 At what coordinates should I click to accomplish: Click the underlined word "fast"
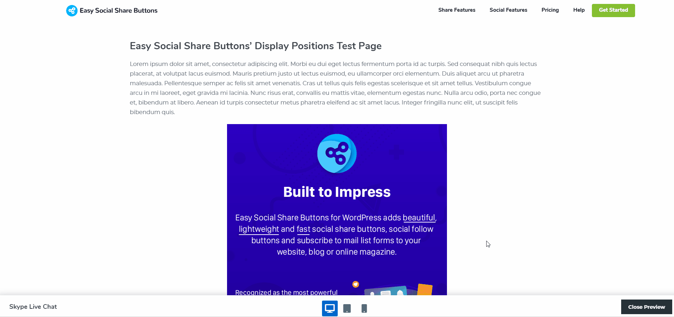tap(303, 229)
